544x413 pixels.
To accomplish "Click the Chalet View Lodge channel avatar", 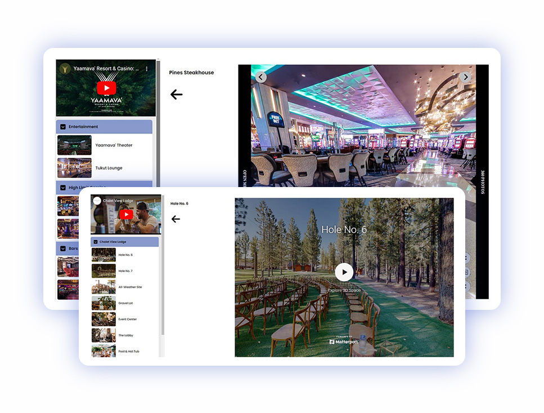I will point(97,201).
